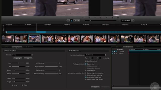Image resolution: width=161 pixels, height=90 pixels.
Task: Select clip 07 thumbnail in the timeline
Action: click(x=87, y=39)
